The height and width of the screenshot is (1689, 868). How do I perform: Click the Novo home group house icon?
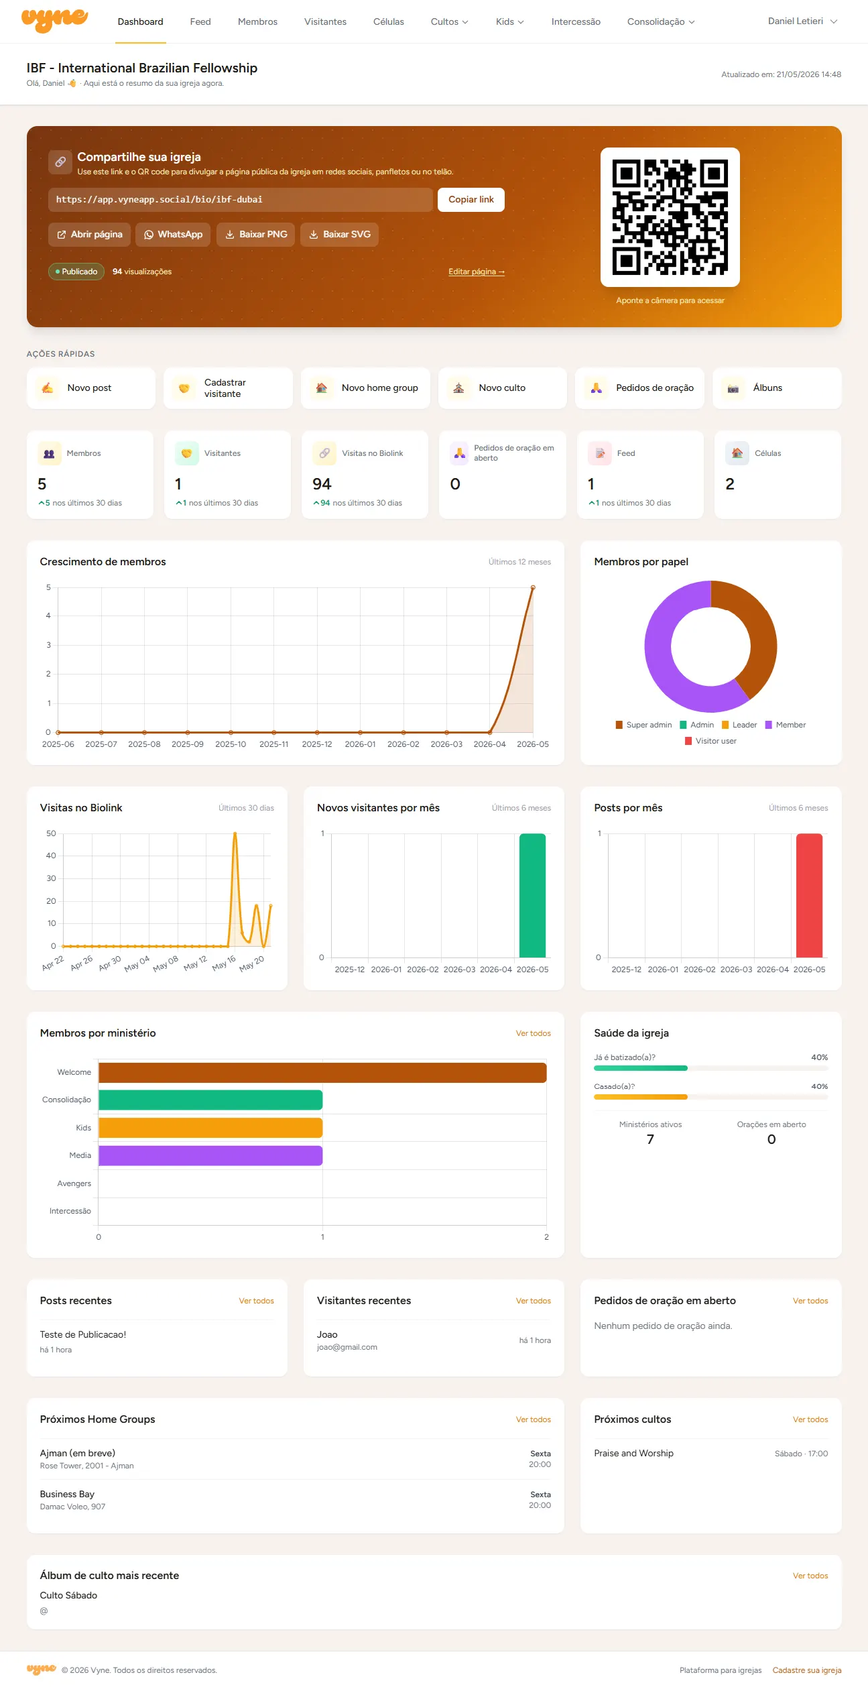click(x=322, y=388)
